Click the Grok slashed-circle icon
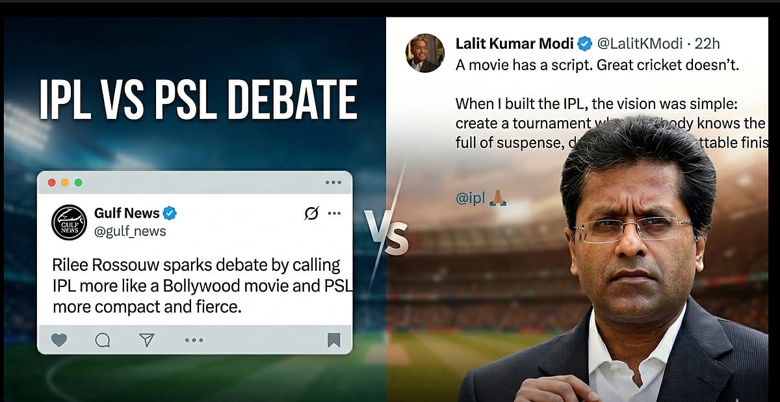 311,213
